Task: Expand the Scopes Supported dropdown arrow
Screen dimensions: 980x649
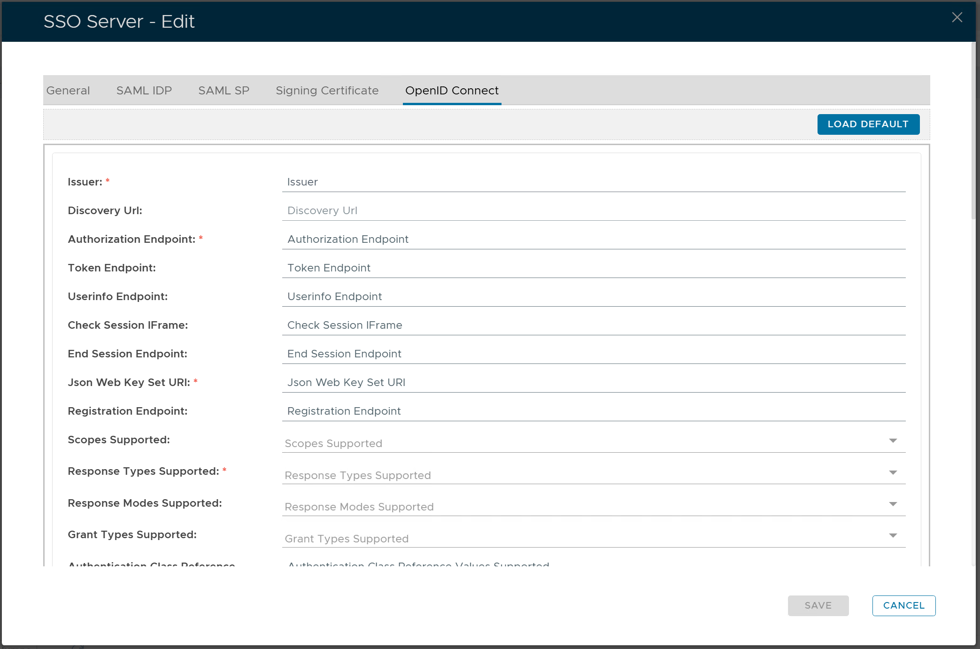Action: (x=893, y=440)
